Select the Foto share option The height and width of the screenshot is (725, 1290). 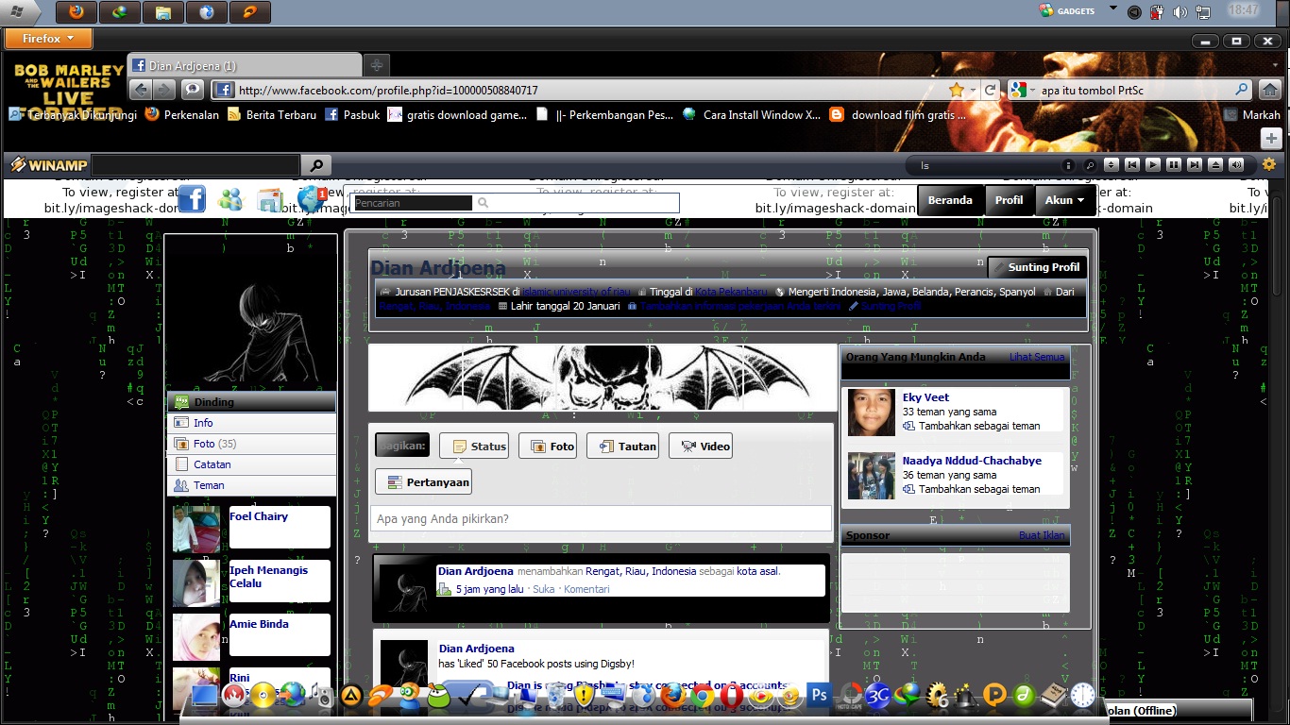548,446
